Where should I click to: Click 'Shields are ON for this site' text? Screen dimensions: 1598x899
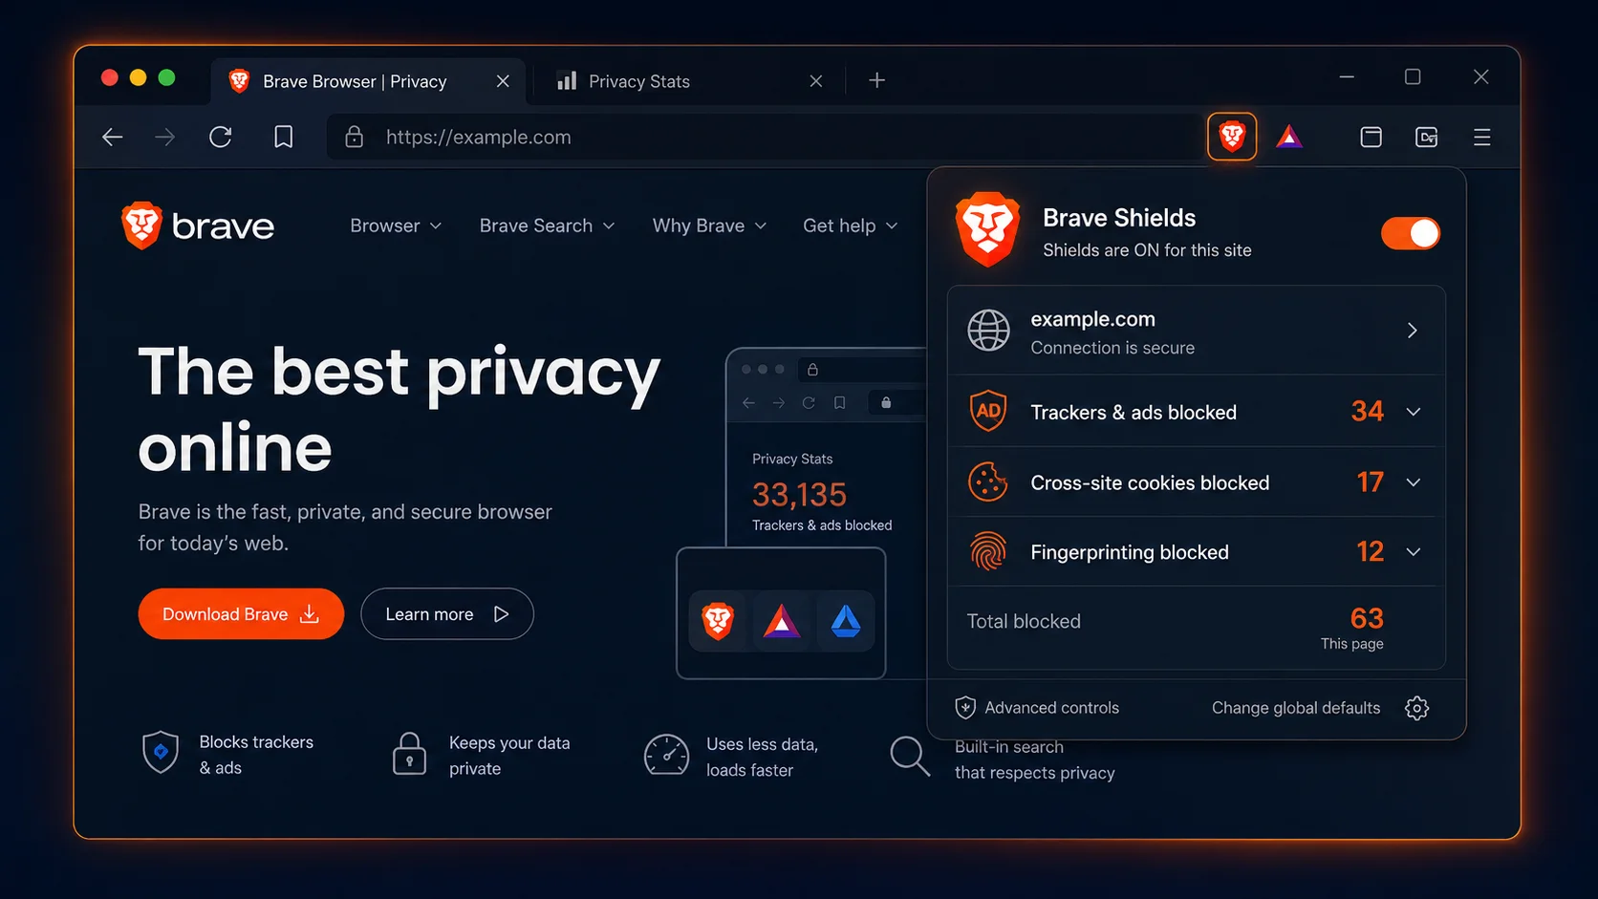[x=1147, y=250]
